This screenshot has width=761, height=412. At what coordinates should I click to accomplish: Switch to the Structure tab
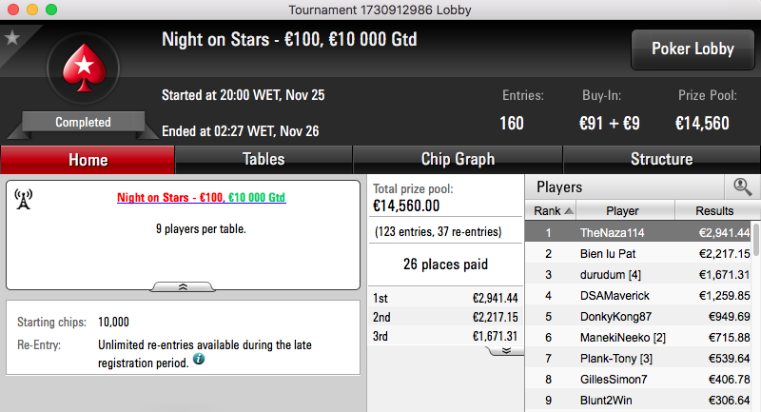coord(661,159)
